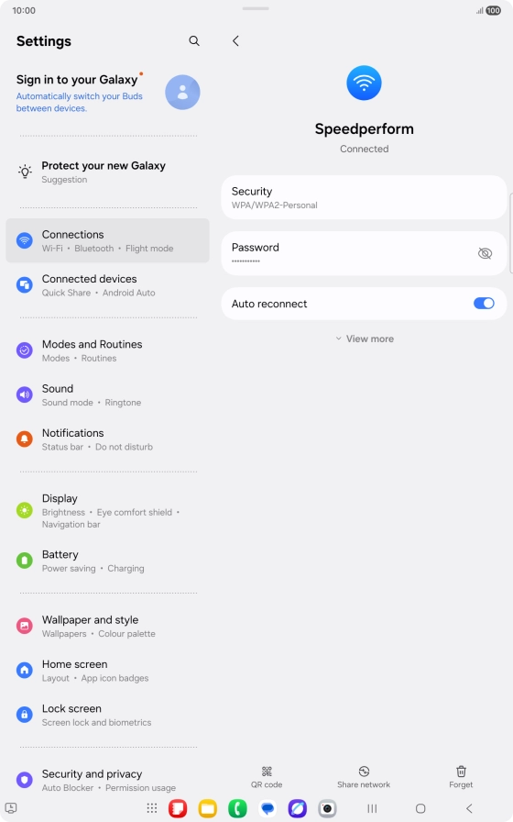
Task: Open the app drawer grid icon
Action: (152, 808)
